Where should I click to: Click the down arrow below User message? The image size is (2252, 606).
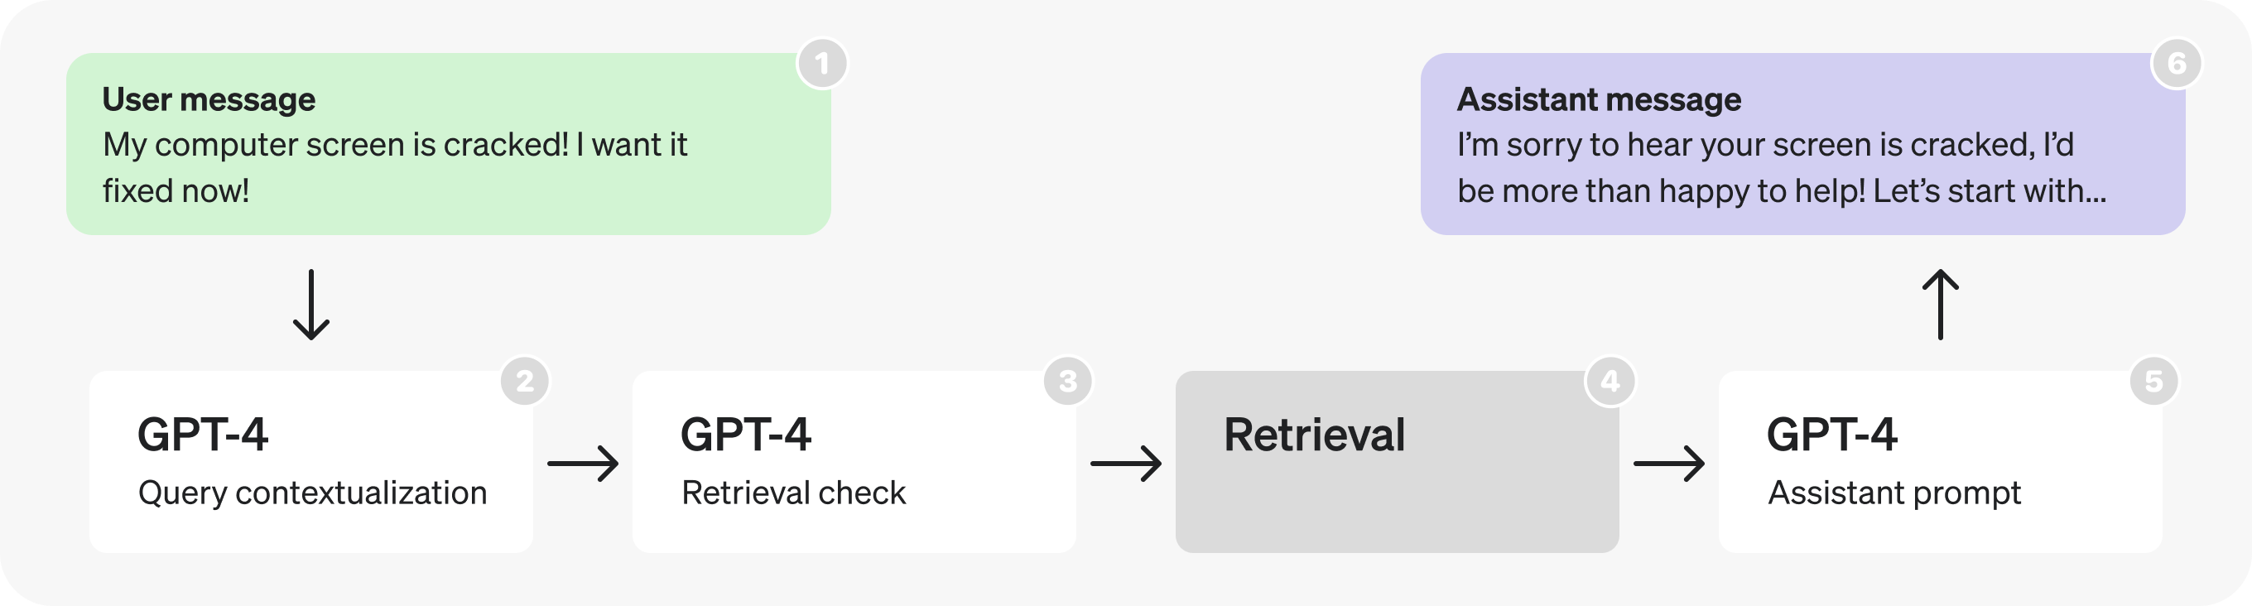click(311, 305)
